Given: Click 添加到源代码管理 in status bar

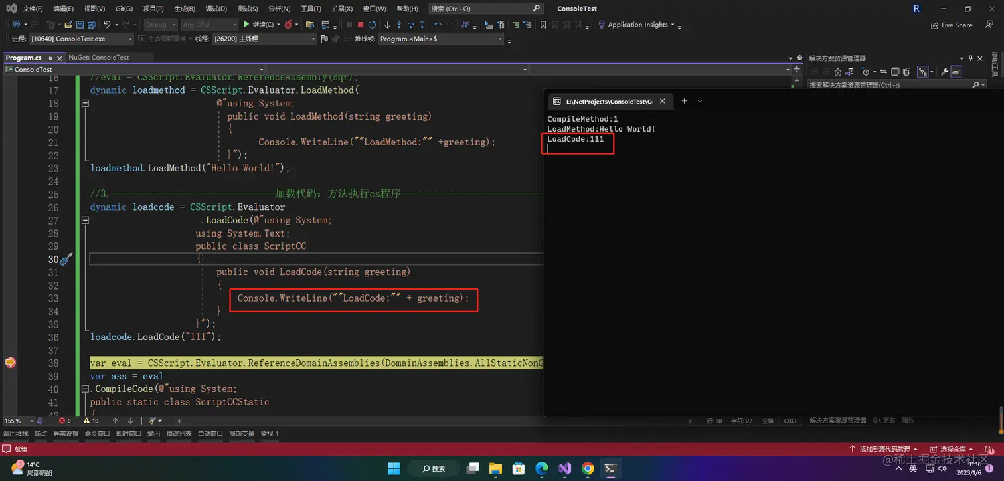Looking at the screenshot, I should 884,450.
